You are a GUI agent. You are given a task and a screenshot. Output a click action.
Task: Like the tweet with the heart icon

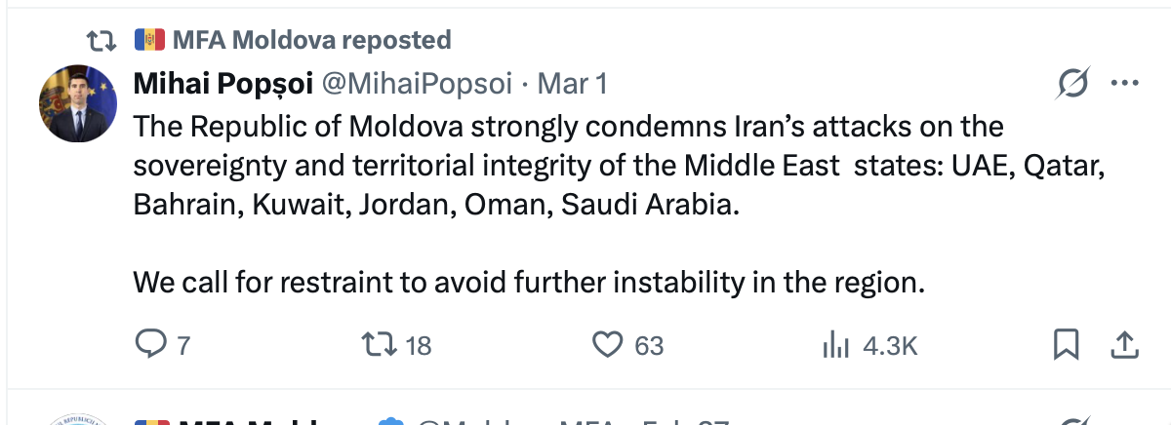[608, 344]
